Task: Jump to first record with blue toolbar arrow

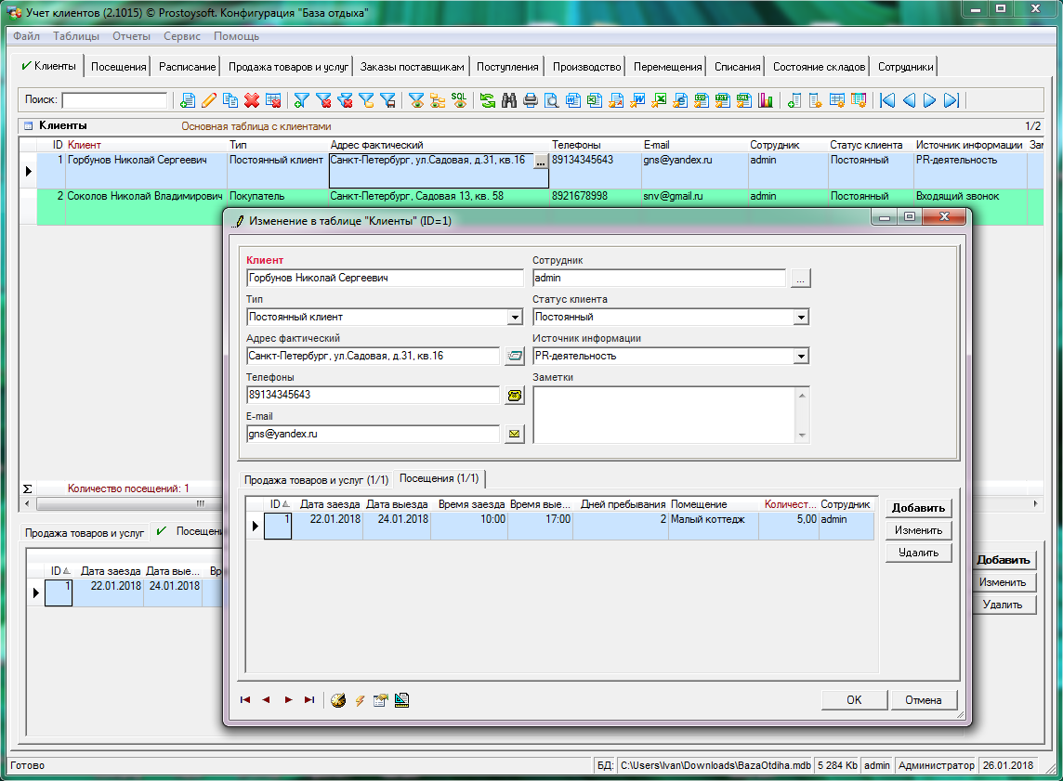Action: pyautogui.click(x=887, y=100)
